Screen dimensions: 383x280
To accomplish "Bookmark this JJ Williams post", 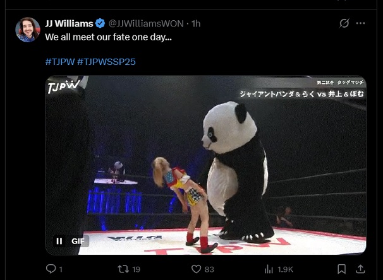I will pyautogui.click(x=341, y=269).
